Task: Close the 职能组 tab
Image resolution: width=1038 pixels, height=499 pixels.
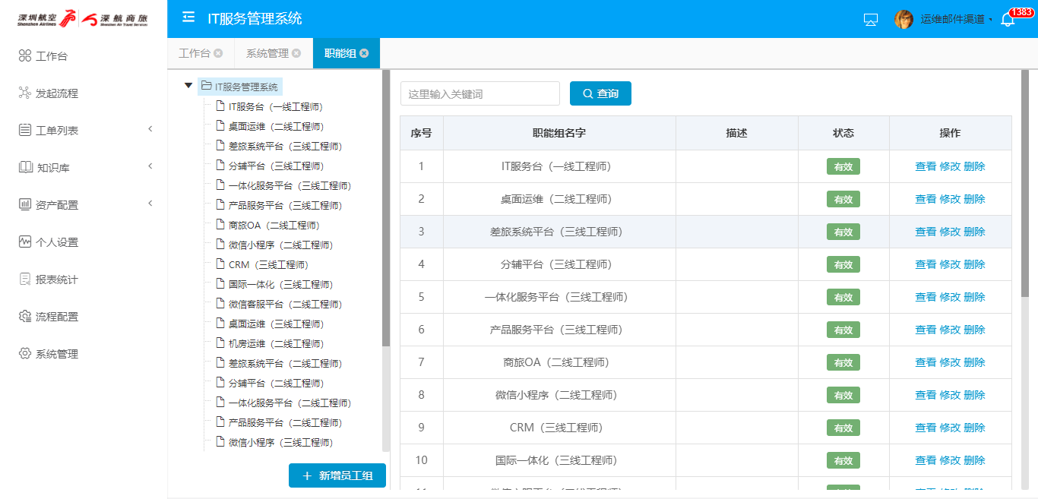Action: tap(364, 53)
